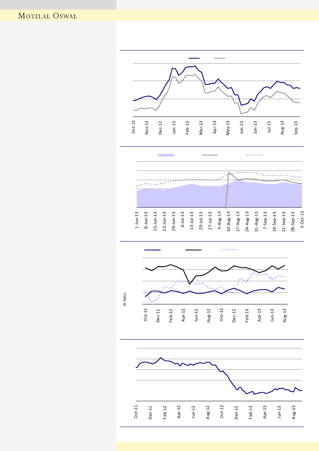Image resolution: width=319 pixels, height=451 pixels.
Task: Select the 28-Sep-13 date label
Action: click(x=293, y=220)
